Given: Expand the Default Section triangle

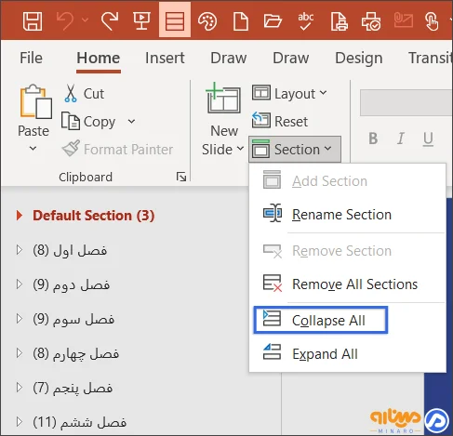Looking at the screenshot, I should 20,216.
